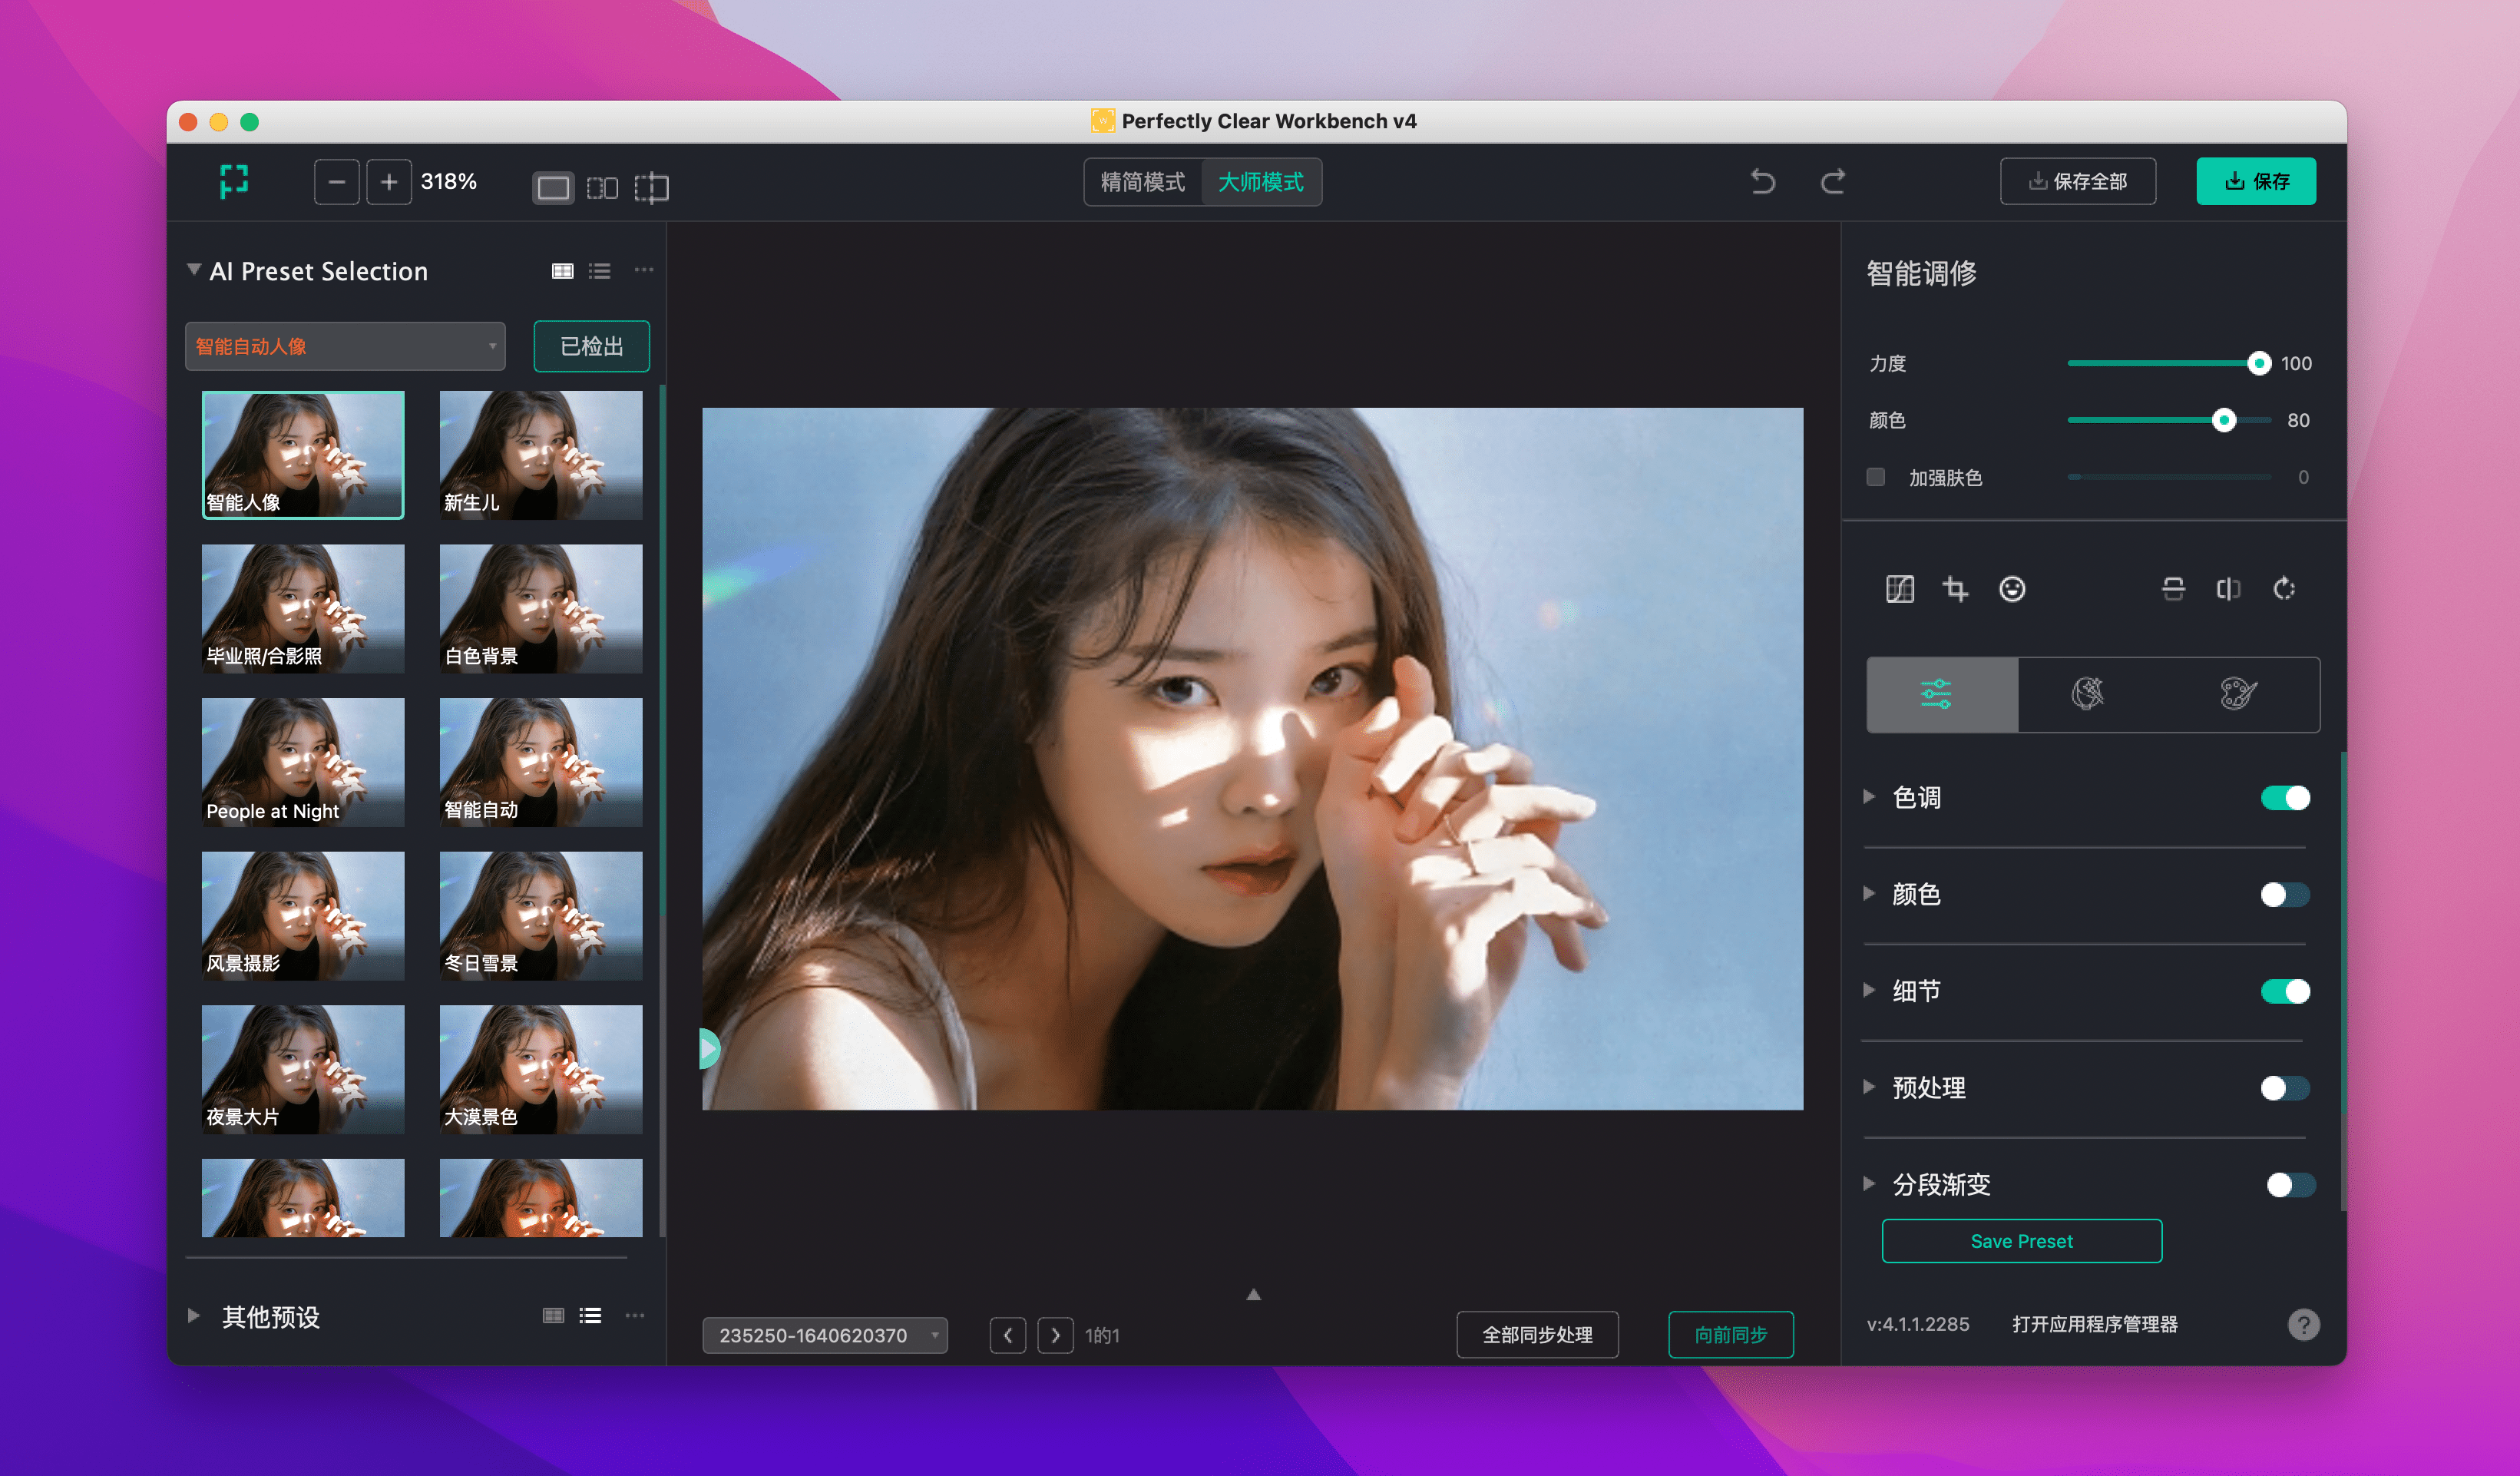Expand the 其他预设 section
The width and height of the screenshot is (2520, 1476).
coord(194,1316)
